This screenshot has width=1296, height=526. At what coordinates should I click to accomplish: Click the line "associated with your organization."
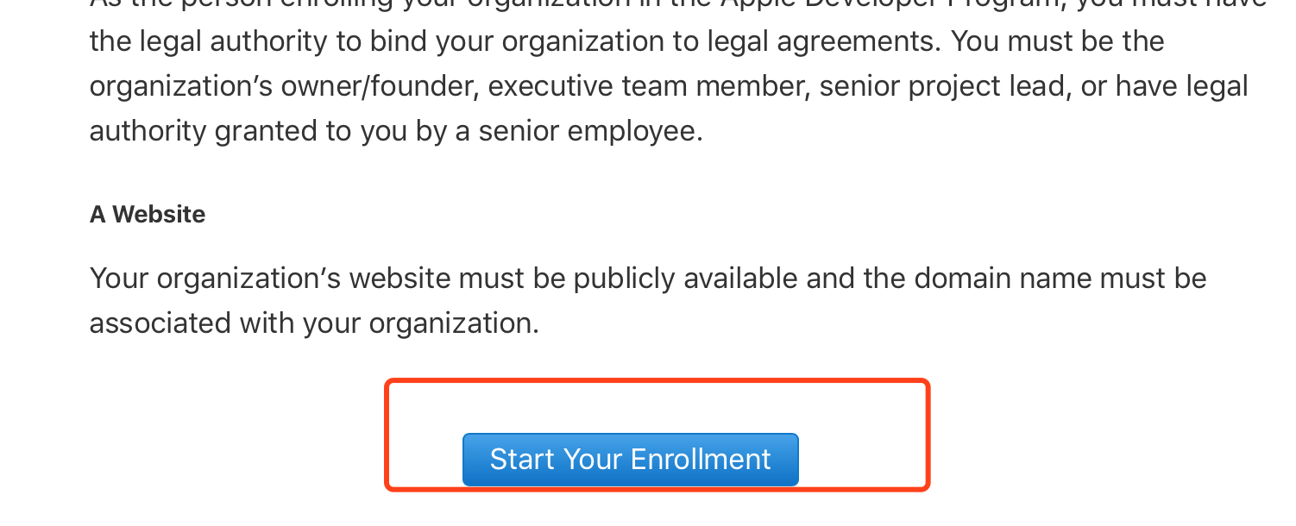pos(314,323)
